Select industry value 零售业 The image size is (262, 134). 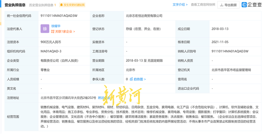tap(45, 70)
